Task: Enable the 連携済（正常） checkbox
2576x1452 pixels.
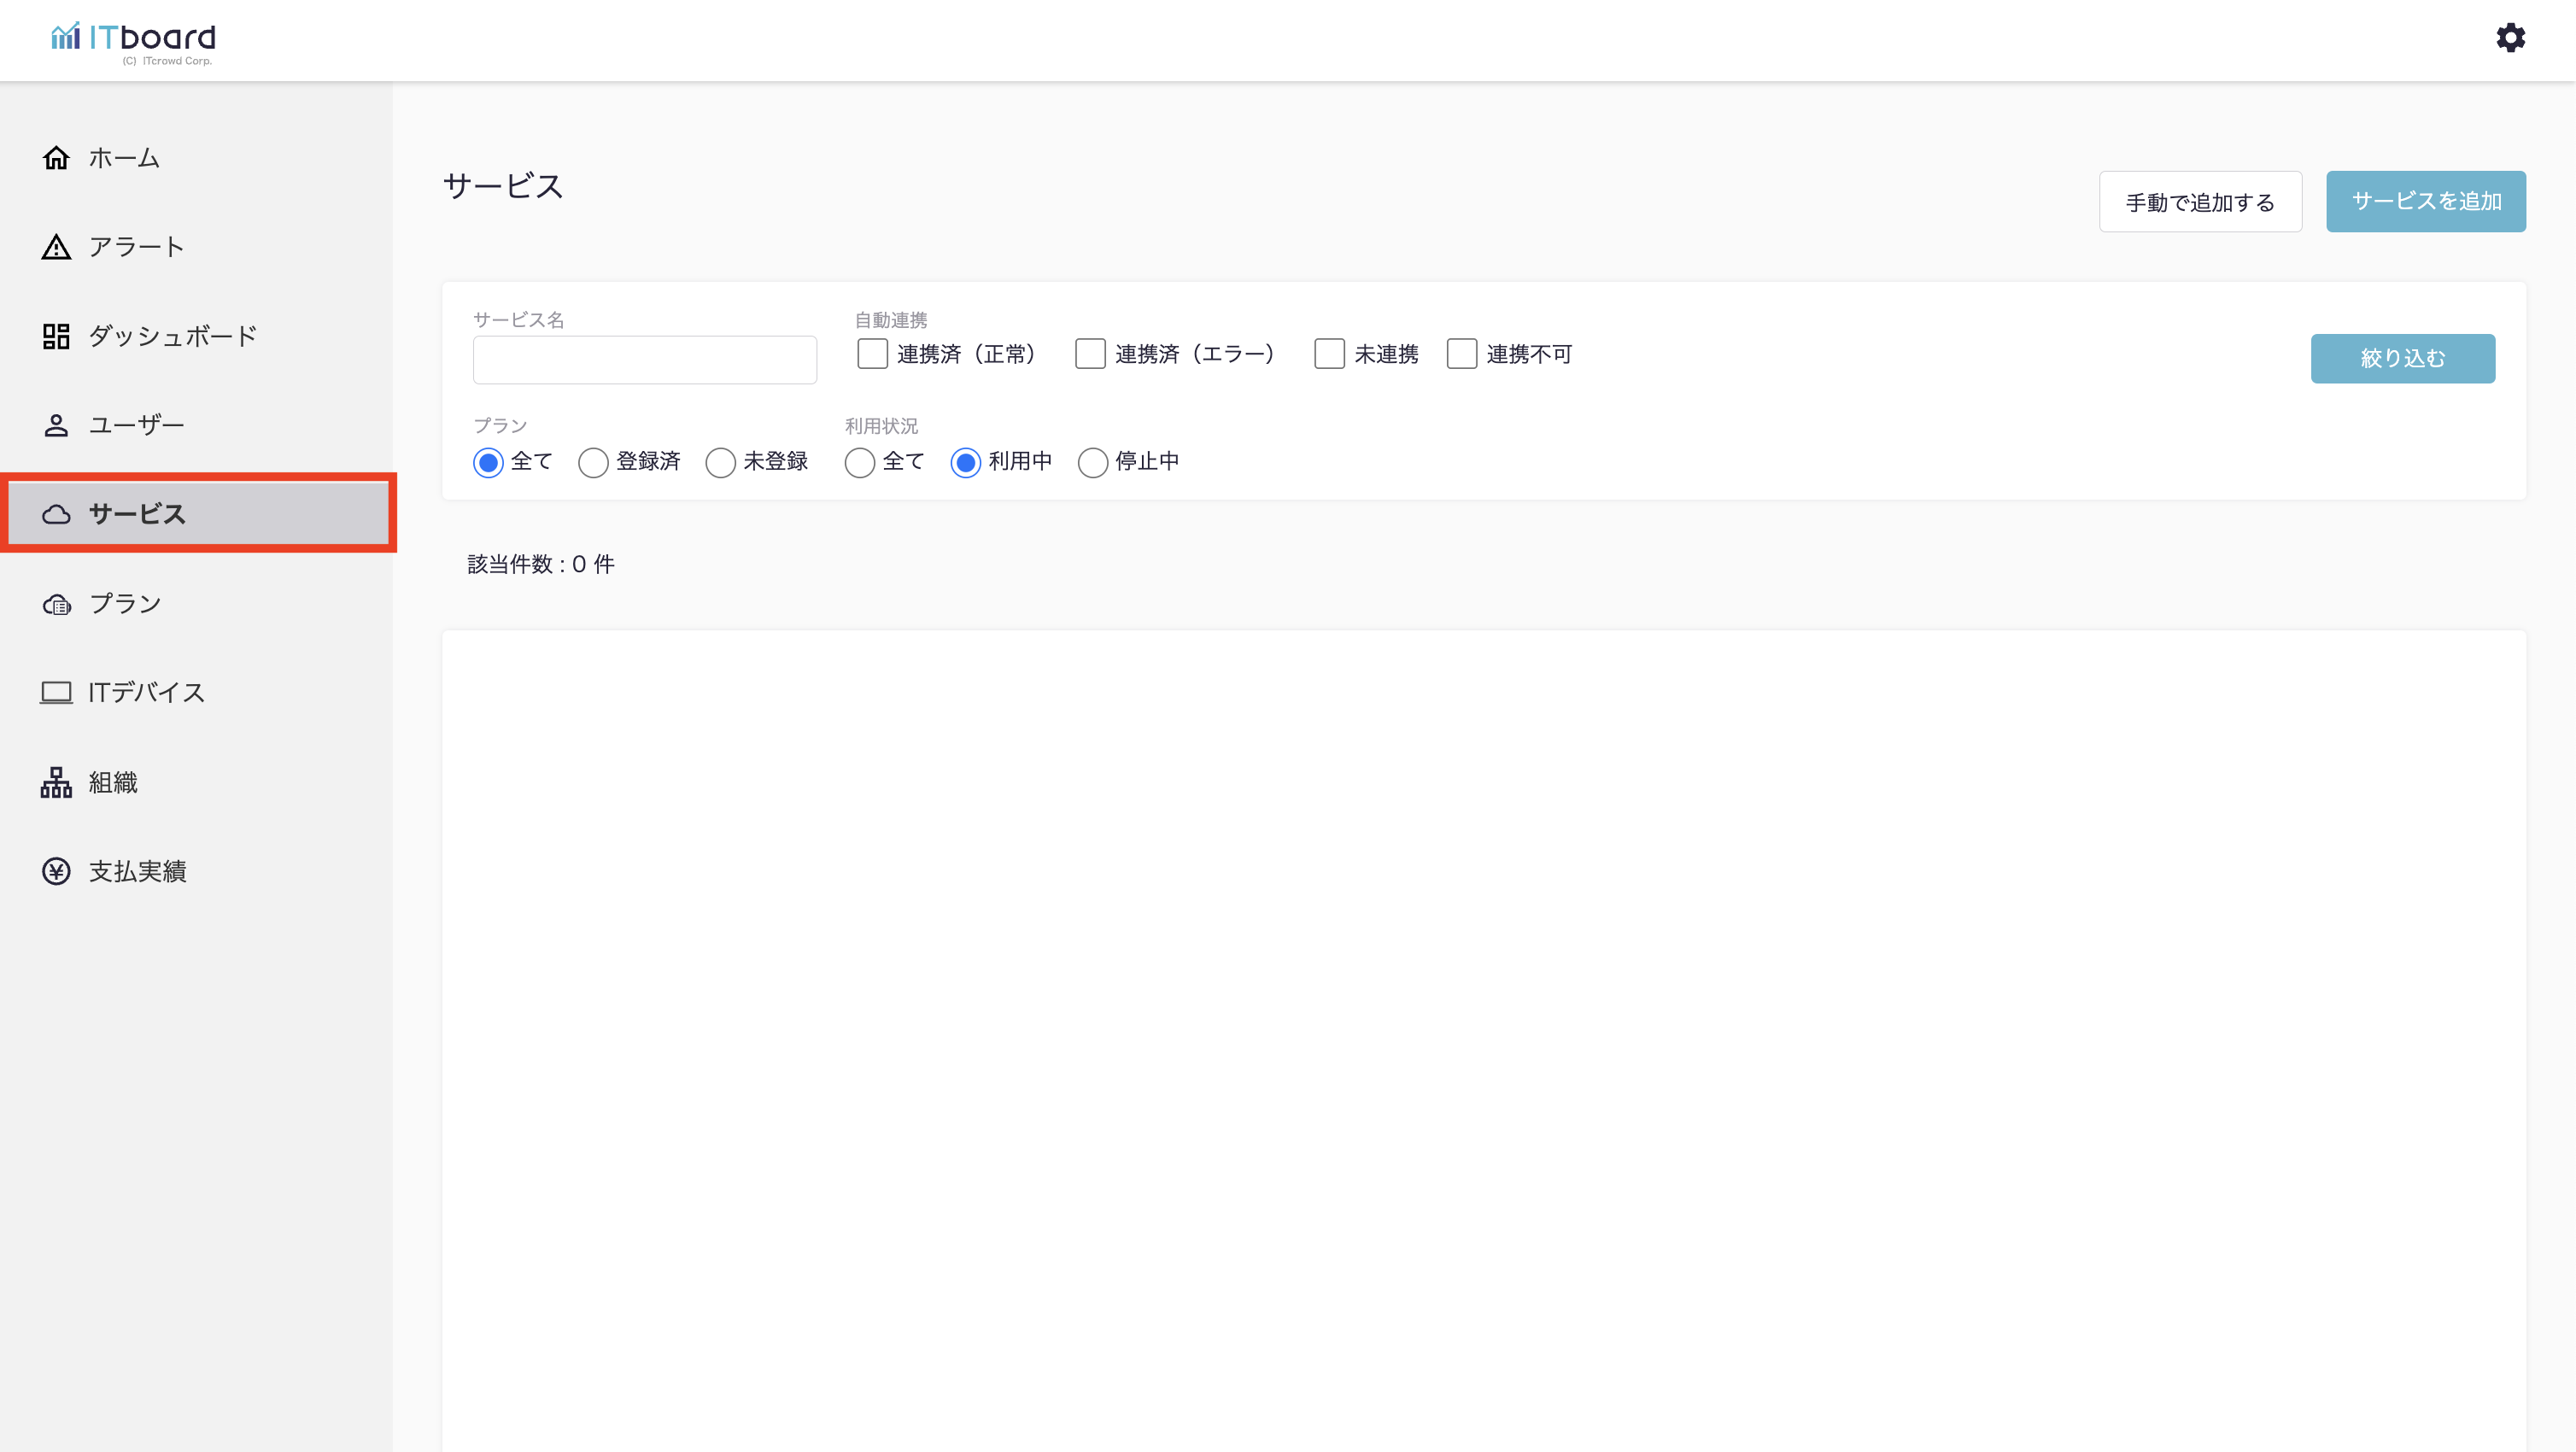Action: coord(872,354)
